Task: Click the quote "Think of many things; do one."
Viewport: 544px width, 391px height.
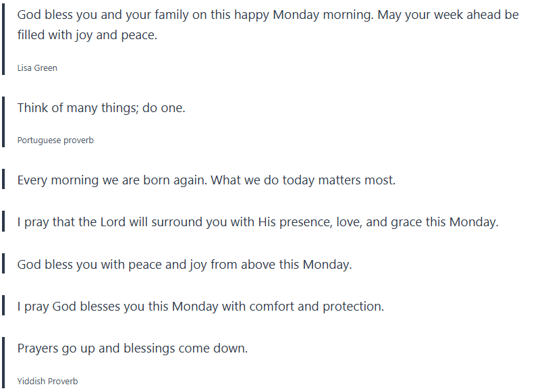Action: point(101,107)
